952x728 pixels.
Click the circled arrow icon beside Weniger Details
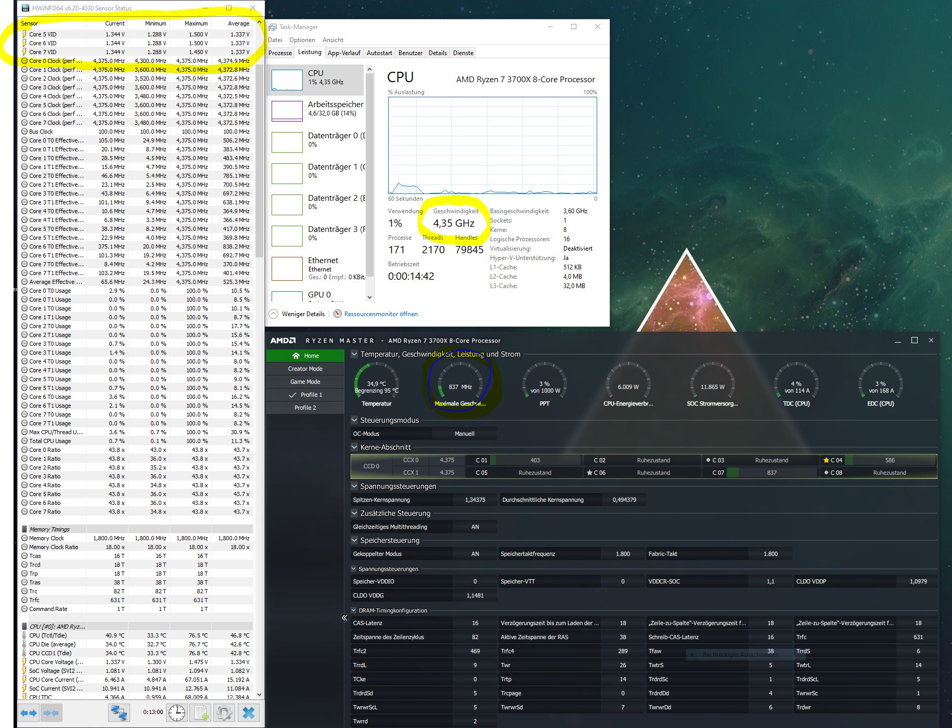pyautogui.click(x=273, y=314)
